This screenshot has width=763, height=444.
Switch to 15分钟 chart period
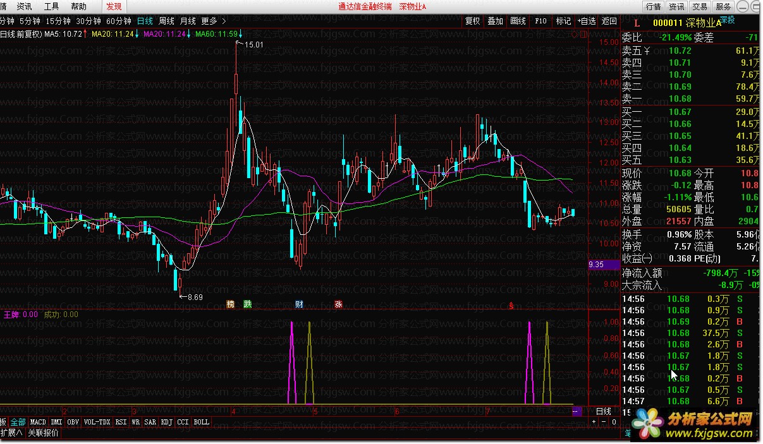tap(58, 21)
